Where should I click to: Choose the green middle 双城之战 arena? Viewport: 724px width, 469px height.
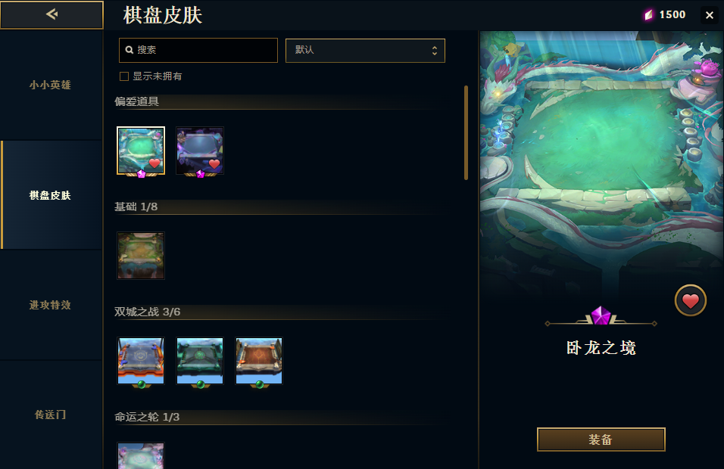point(200,361)
